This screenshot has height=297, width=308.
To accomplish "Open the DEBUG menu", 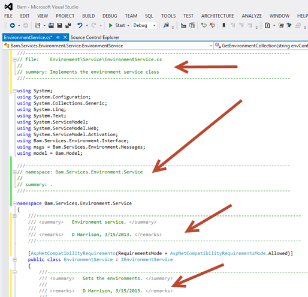I will (x=110, y=16).
